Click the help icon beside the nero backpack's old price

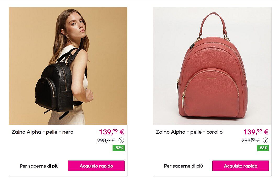coord(121,140)
